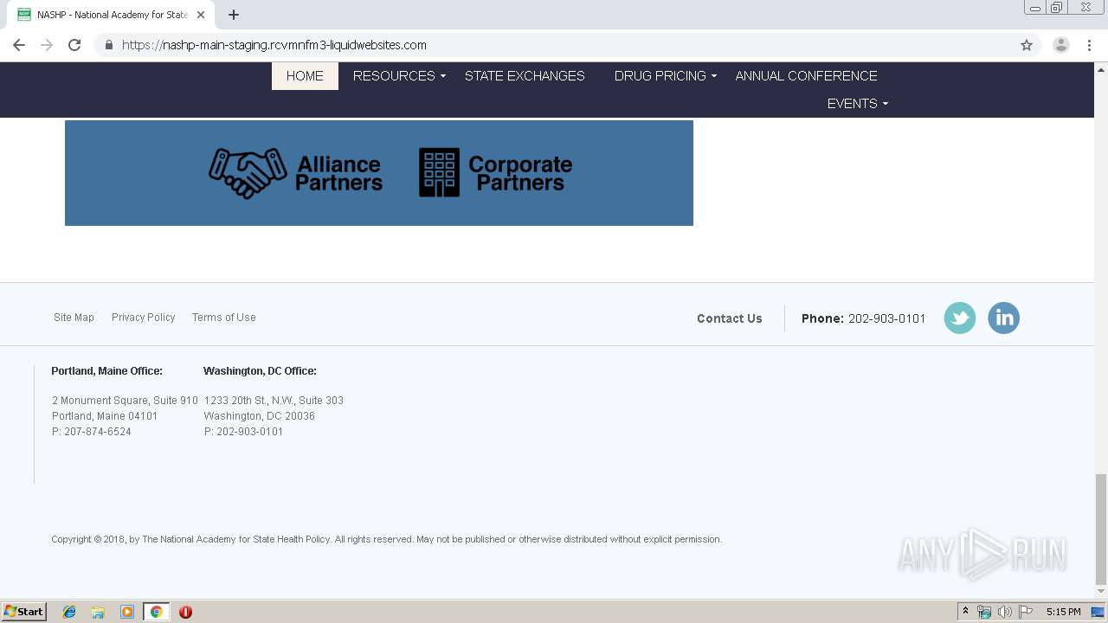The image size is (1108, 623).
Task: Open the Terms of Use link
Action: click(x=223, y=318)
